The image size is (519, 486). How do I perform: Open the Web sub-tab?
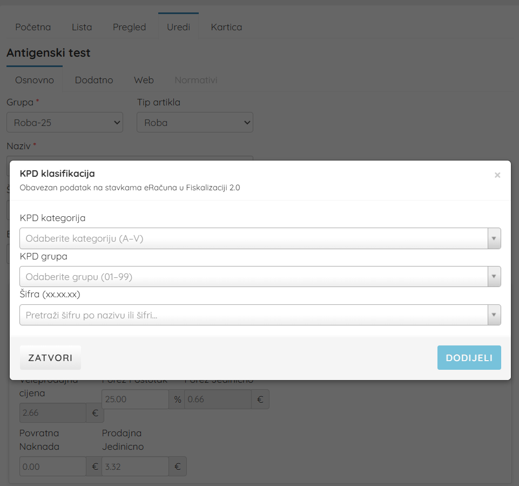pyautogui.click(x=144, y=80)
